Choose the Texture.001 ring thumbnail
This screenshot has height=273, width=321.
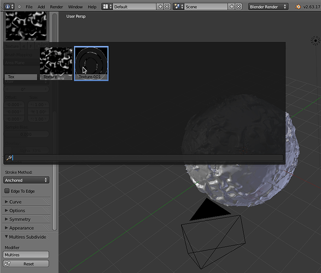click(x=91, y=63)
